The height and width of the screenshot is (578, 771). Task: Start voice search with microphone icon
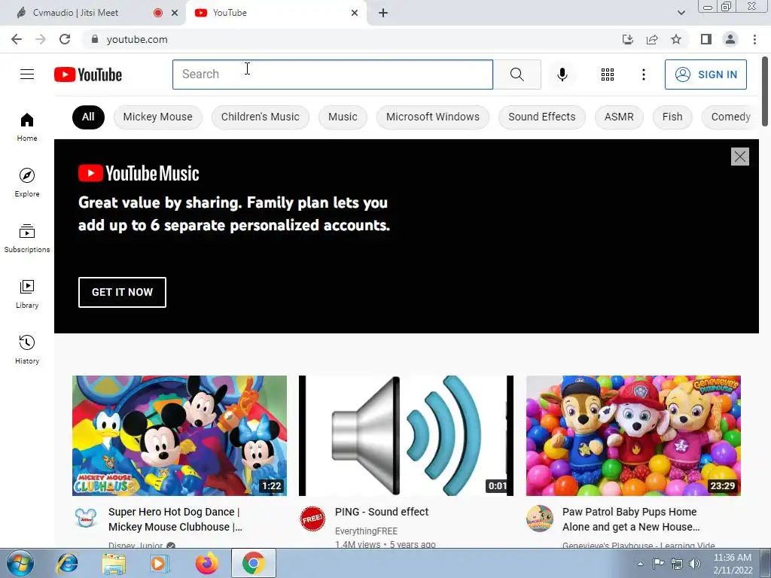coord(562,75)
